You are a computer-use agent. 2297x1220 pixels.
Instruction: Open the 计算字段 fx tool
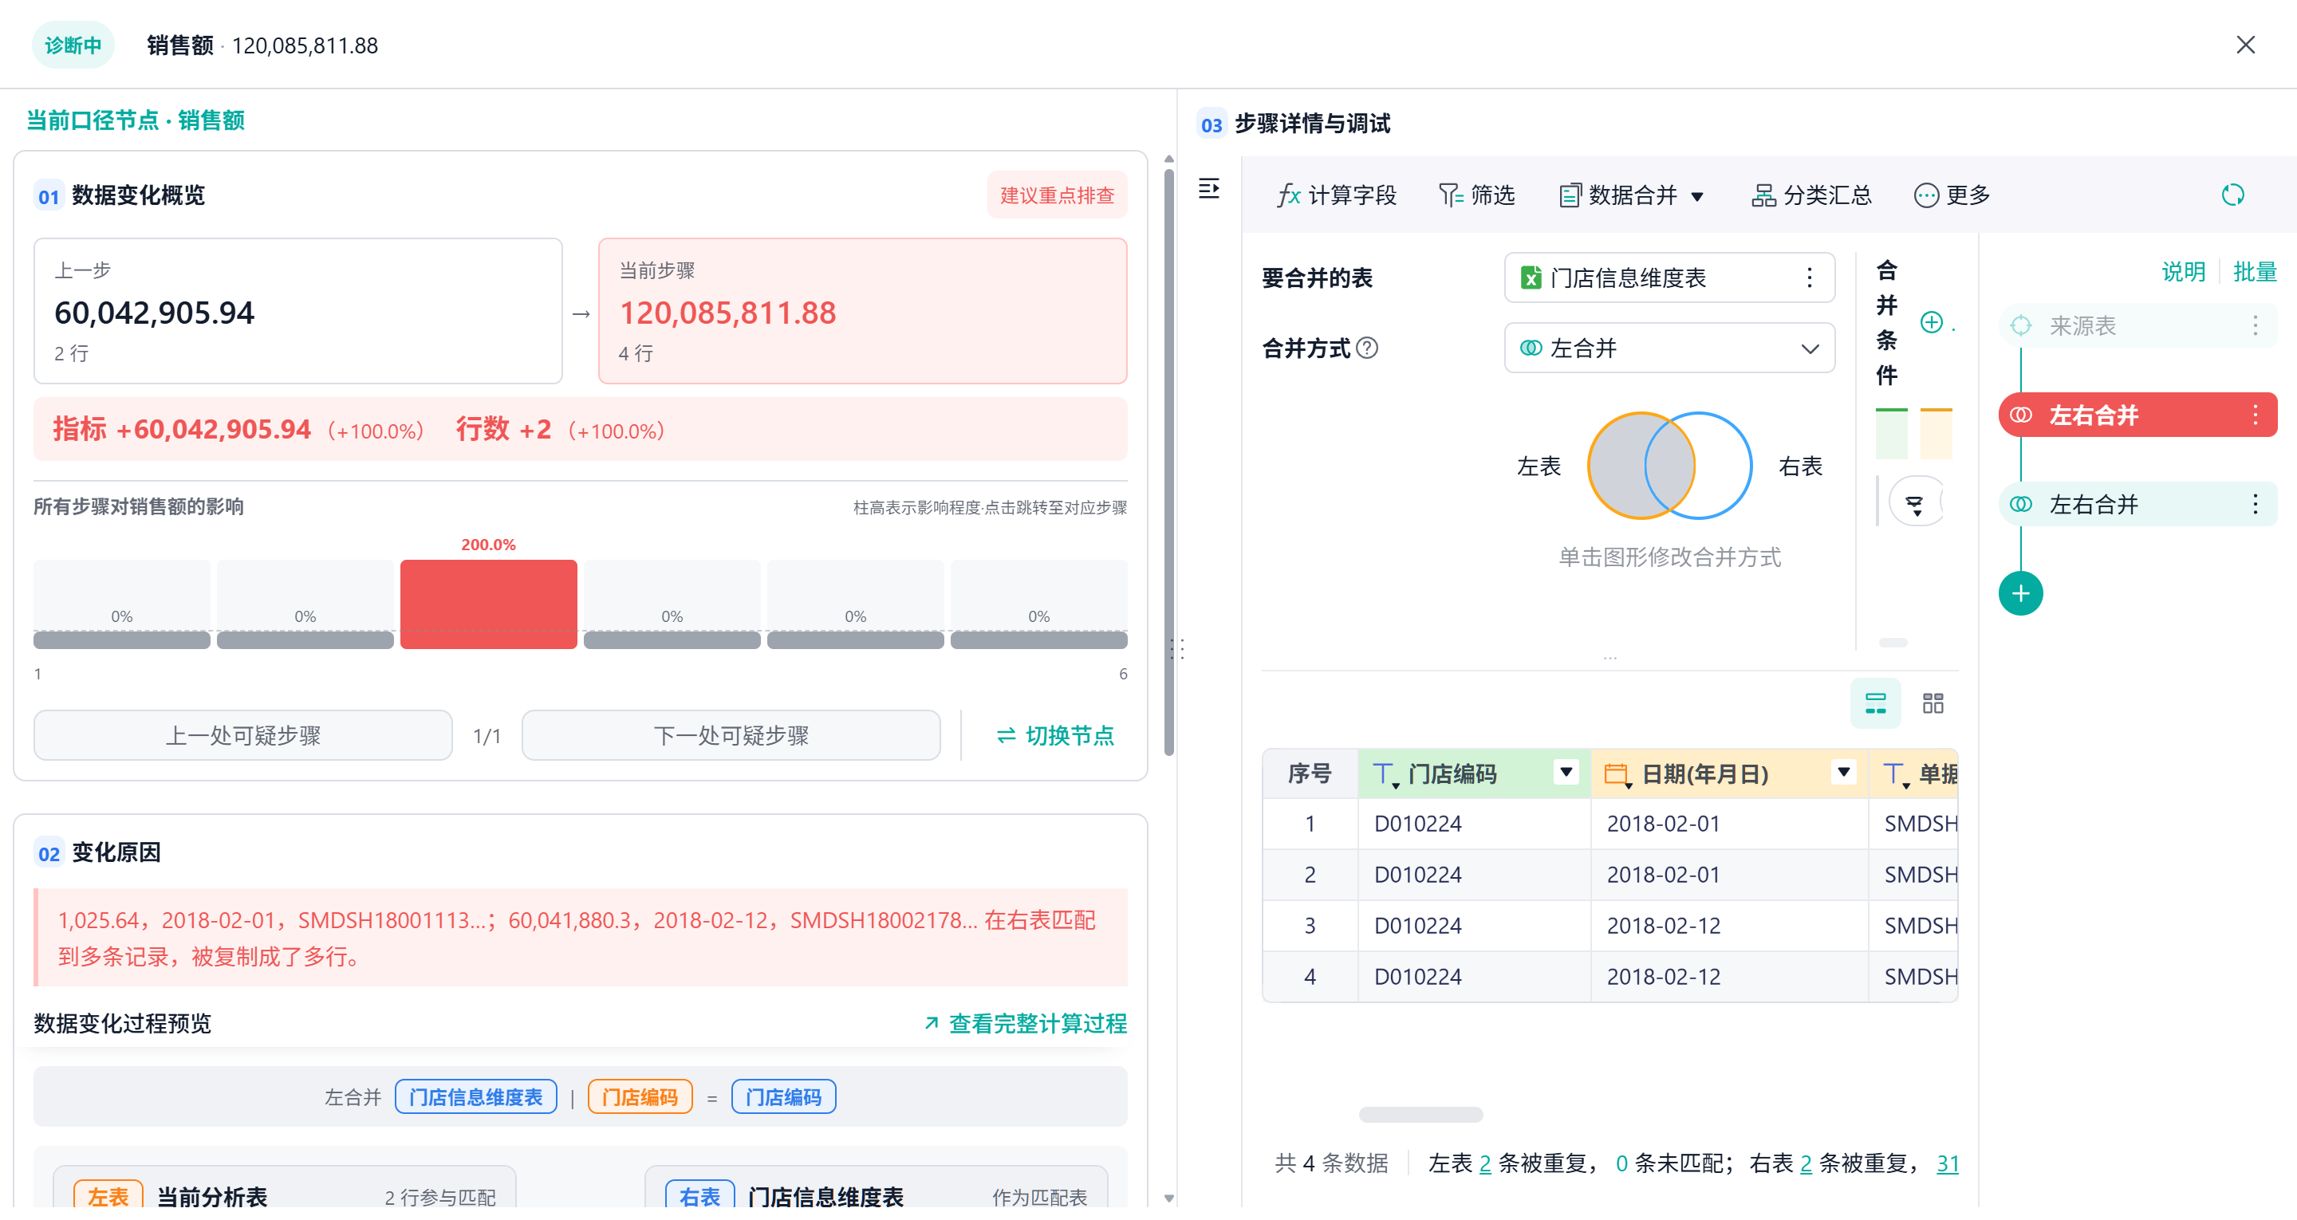[x=1336, y=195]
